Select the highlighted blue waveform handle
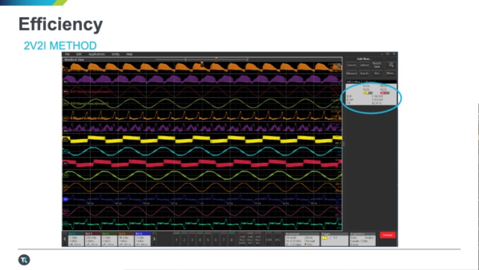 pyautogui.click(x=65, y=199)
